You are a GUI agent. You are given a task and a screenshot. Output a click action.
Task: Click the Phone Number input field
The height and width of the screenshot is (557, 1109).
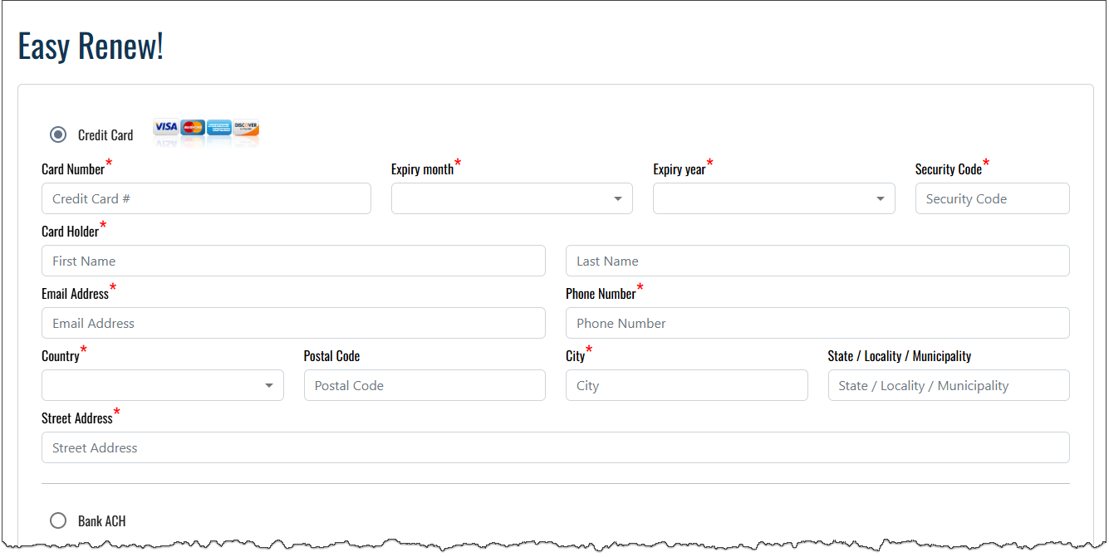point(817,323)
